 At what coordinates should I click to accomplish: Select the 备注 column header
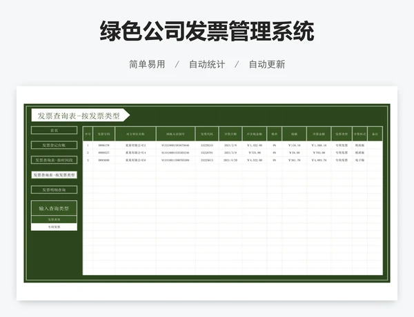pos(375,134)
